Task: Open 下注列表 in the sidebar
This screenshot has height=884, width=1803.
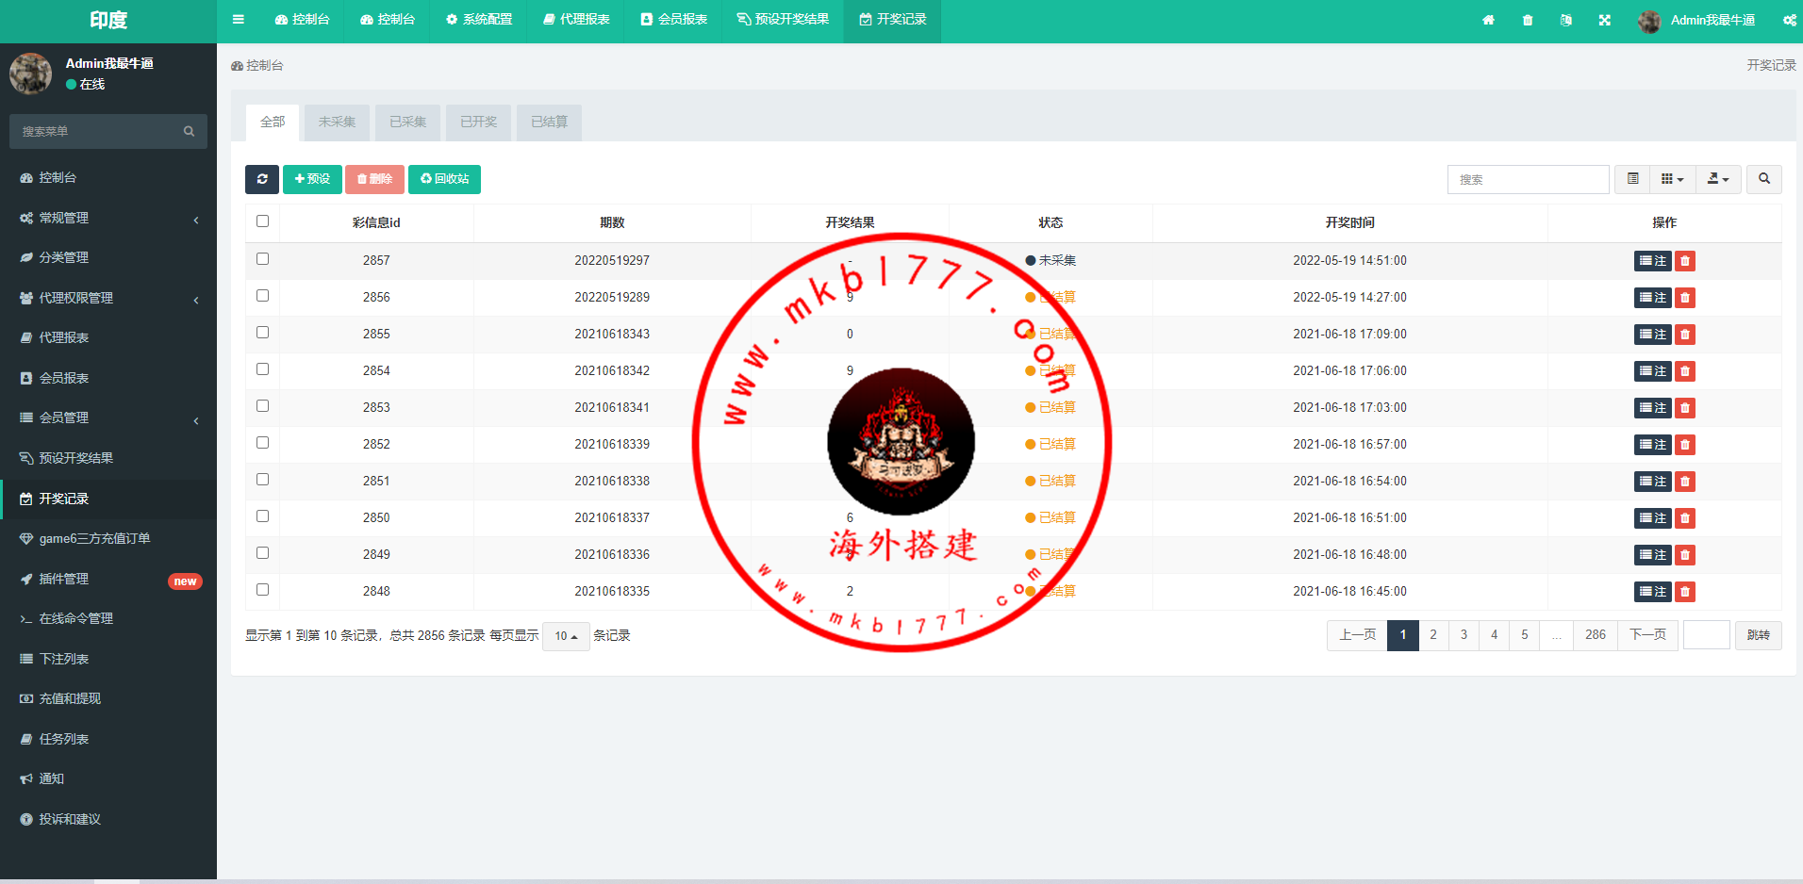Action: tap(108, 659)
